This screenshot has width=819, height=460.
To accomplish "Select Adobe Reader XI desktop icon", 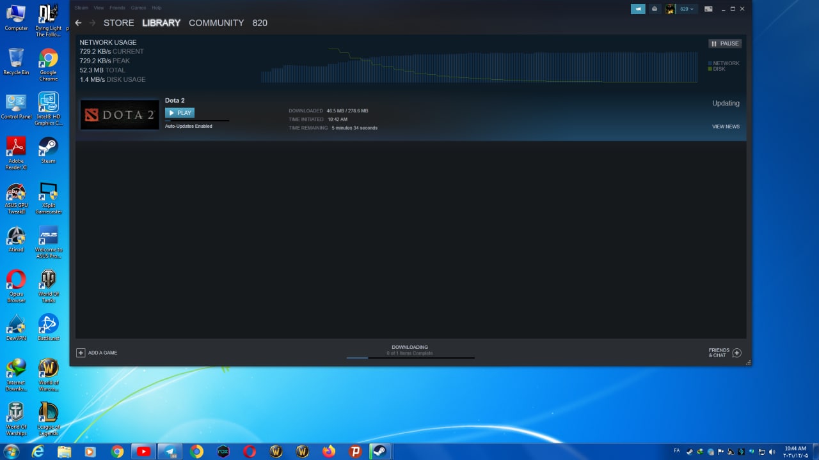I will click(16, 153).
